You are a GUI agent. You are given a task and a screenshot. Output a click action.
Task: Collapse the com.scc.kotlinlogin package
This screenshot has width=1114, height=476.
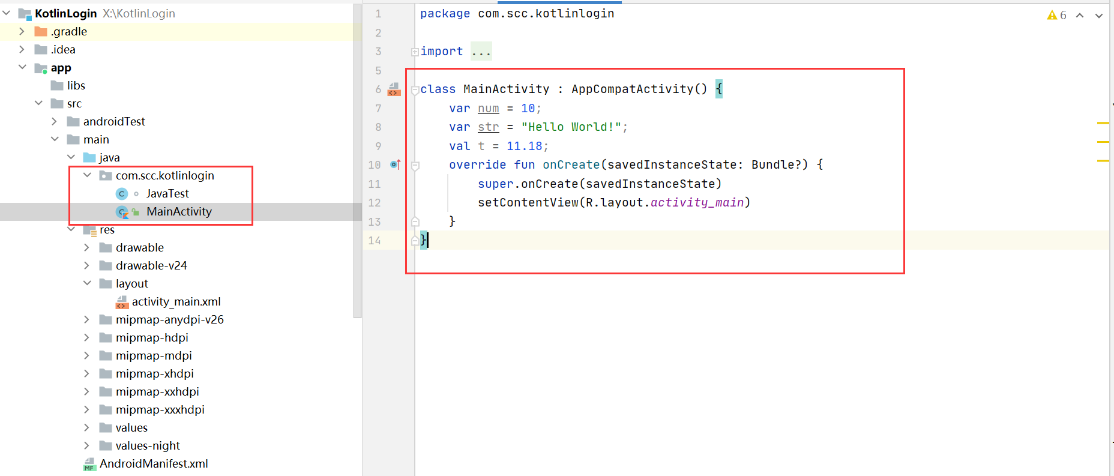coord(87,175)
